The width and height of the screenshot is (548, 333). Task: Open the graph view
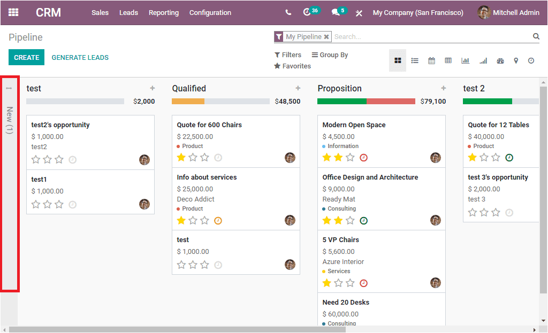pyautogui.click(x=465, y=60)
